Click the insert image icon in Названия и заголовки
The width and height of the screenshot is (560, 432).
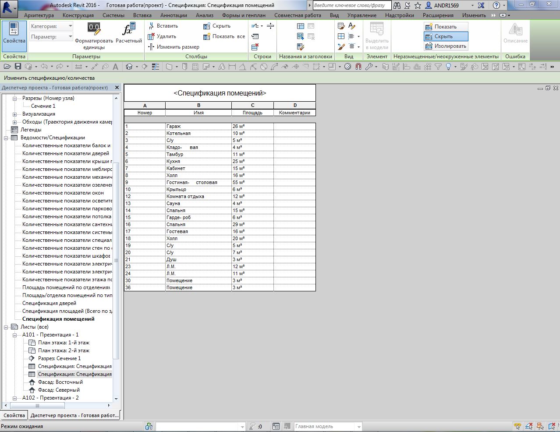[x=300, y=36]
